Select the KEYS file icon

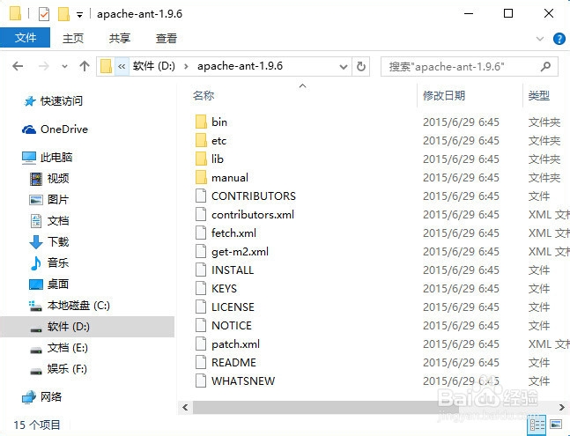pos(201,289)
